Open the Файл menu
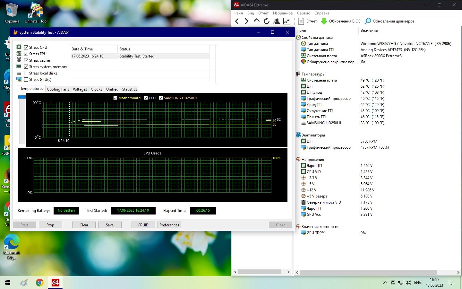 238,13
